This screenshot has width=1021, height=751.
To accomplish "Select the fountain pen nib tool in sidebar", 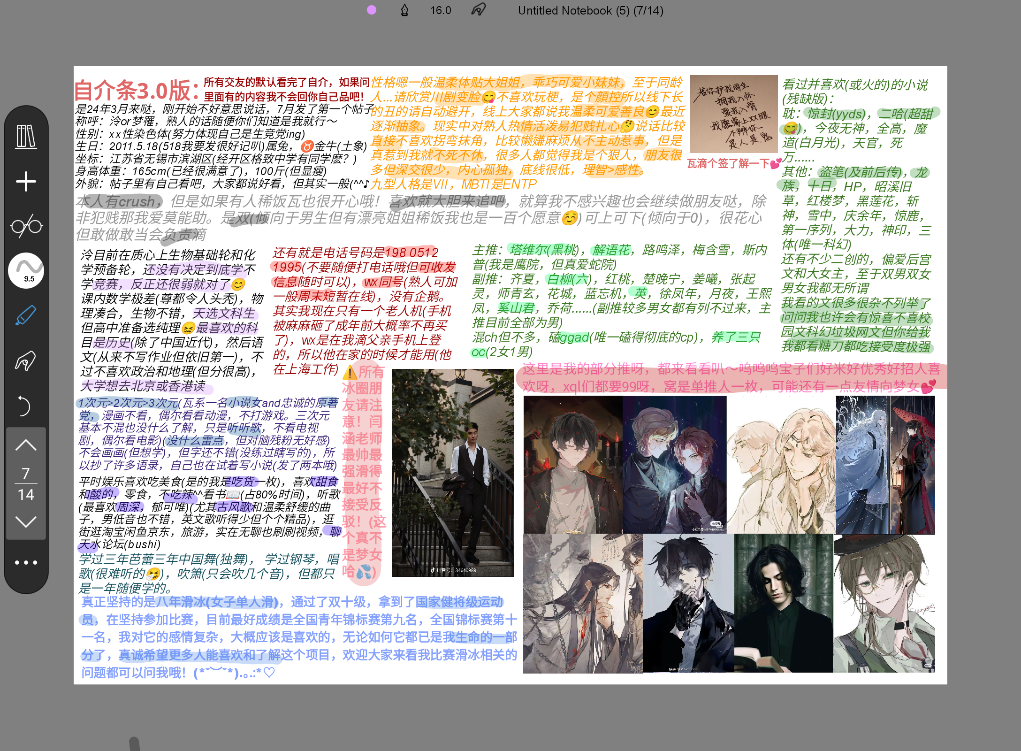I will 26,360.
